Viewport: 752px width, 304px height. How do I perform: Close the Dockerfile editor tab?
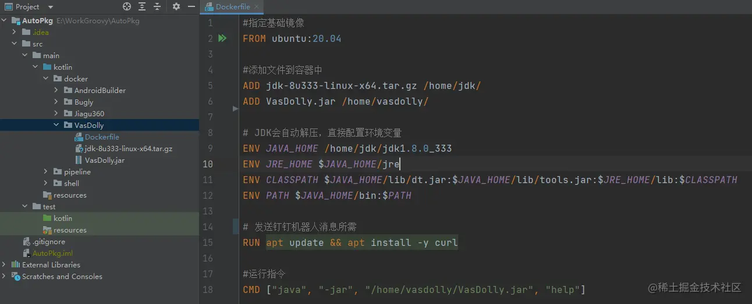click(x=257, y=7)
